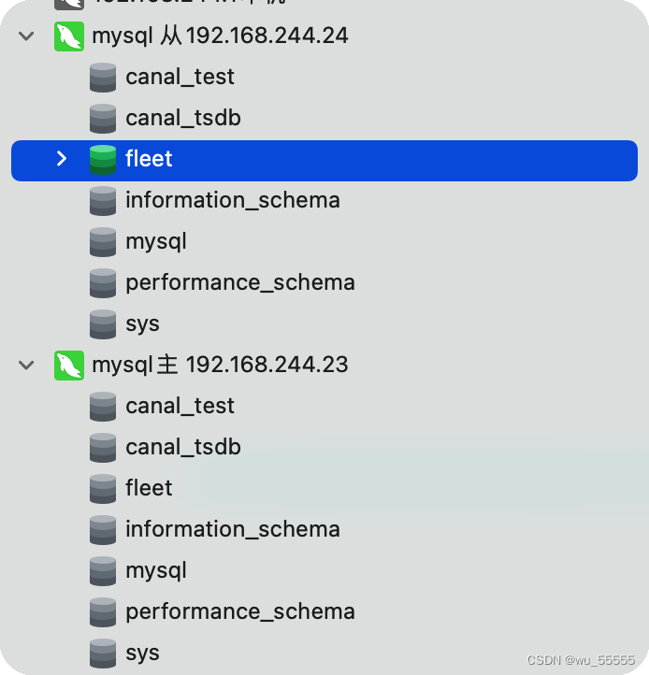Screen dimensions: 649x675
Task: Collapse the mysql 从 192.168.244.24 connection
Action: click(27, 36)
